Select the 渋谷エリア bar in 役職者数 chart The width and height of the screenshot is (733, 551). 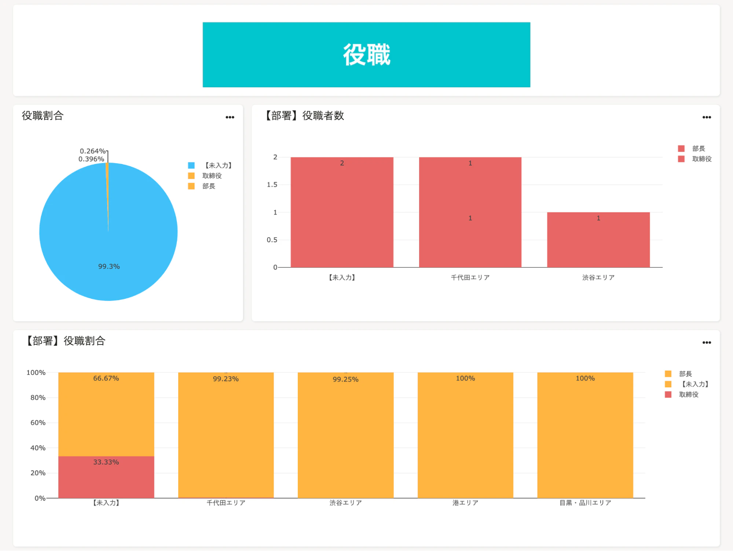click(x=598, y=240)
